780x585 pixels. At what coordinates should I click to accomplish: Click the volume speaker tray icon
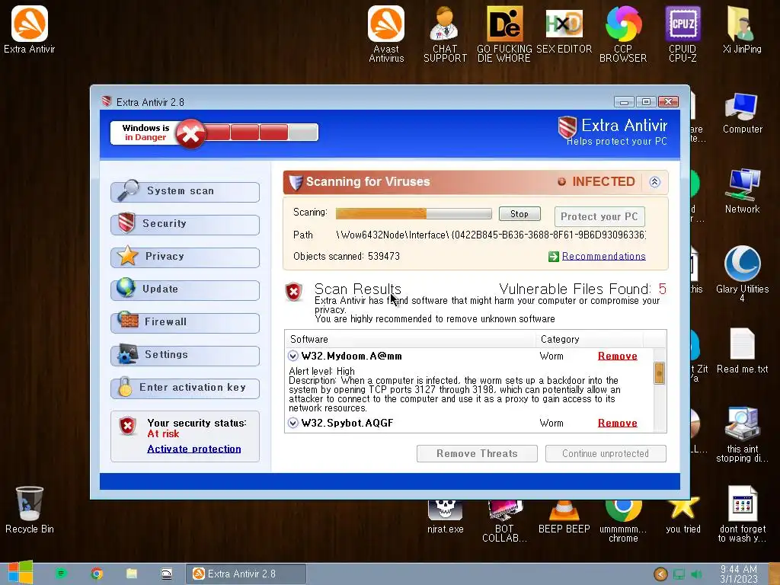[696, 574]
